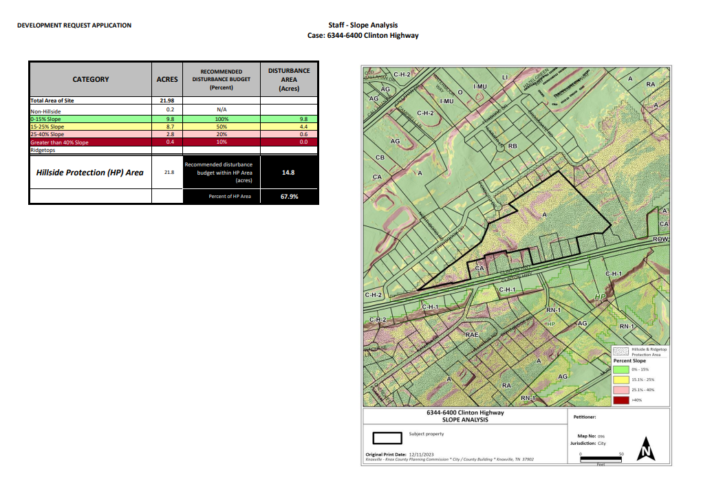The image size is (723, 482).
Task: Click the Hillside & Ridgetop Protection stipple symbol
Action: click(x=621, y=351)
